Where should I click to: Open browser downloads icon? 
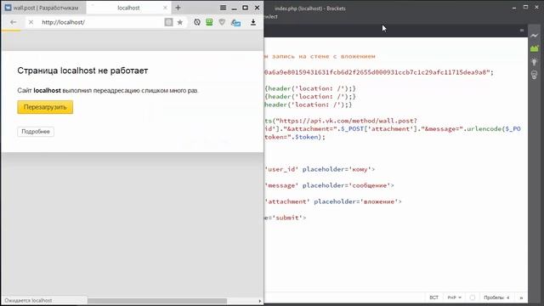(253, 22)
